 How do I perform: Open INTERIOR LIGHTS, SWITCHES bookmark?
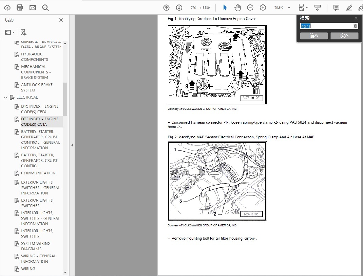pyautogui.click(x=37, y=234)
